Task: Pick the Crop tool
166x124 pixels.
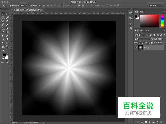Action: coord(3,21)
